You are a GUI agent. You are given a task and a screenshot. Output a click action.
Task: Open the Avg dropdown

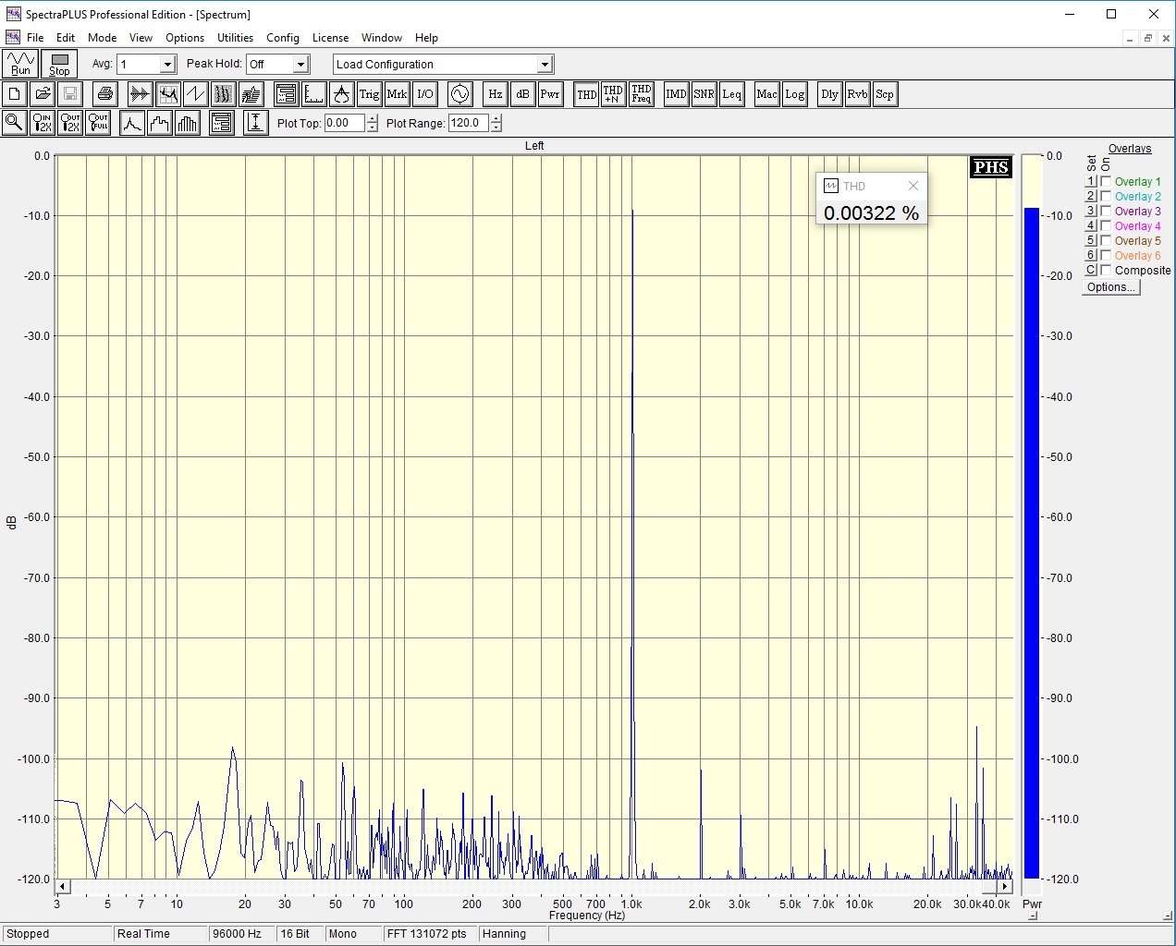[x=167, y=65]
